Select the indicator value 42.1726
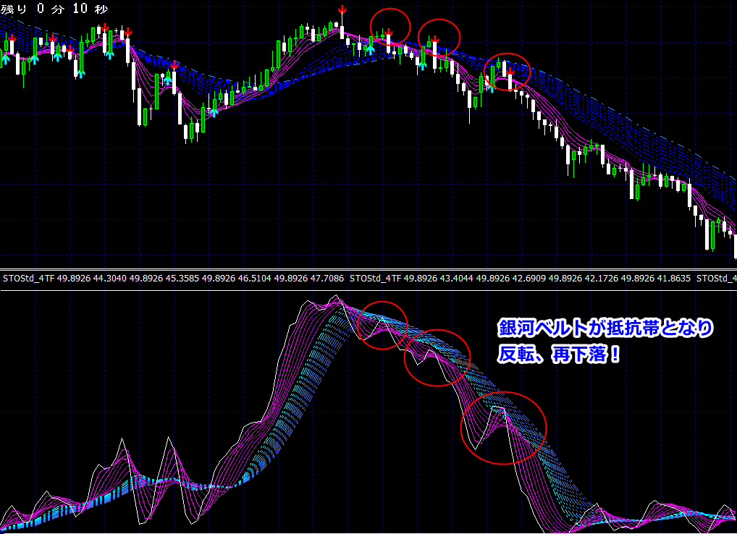The image size is (737, 534). [601, 279]
